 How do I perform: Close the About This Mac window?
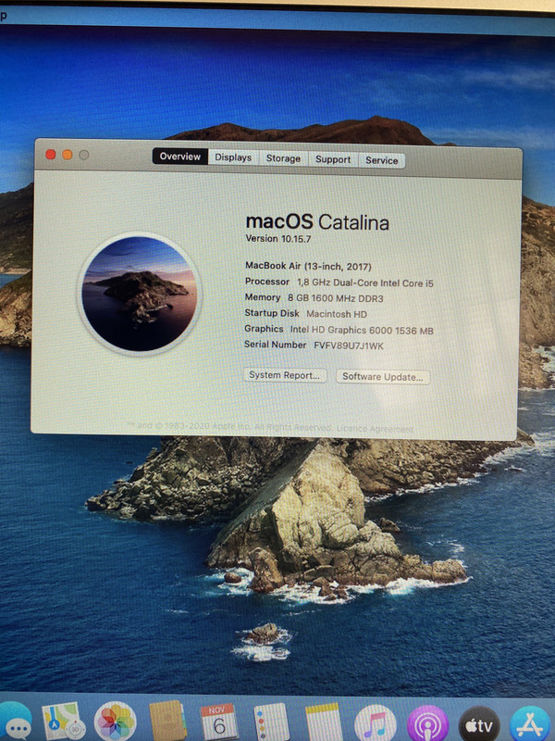pyautogui.click(x=51, y=155)
